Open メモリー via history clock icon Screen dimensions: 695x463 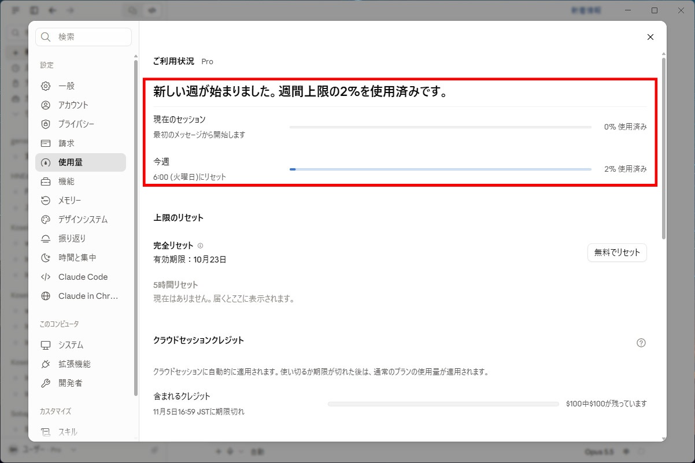click(46, 201)
